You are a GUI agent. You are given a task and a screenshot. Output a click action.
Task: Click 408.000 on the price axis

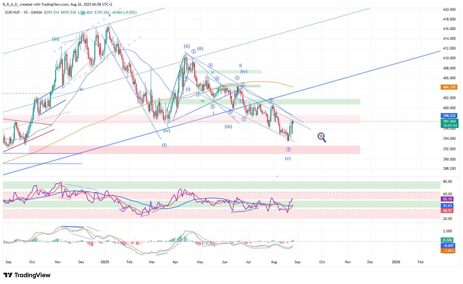pyautogui.click(x=449, y=68)
